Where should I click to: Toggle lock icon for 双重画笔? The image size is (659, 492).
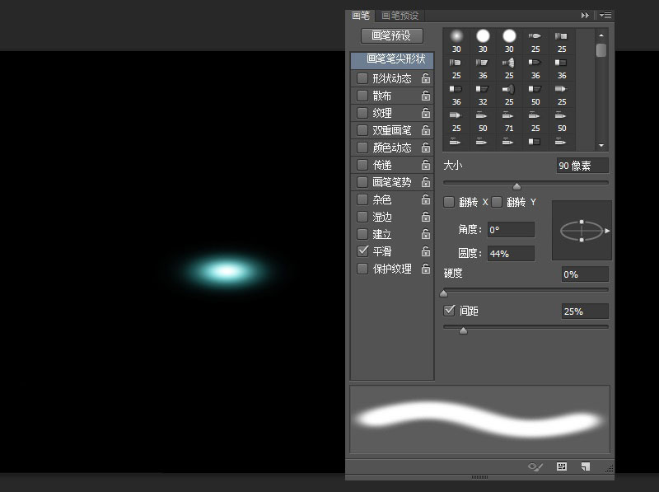(426, 130)
